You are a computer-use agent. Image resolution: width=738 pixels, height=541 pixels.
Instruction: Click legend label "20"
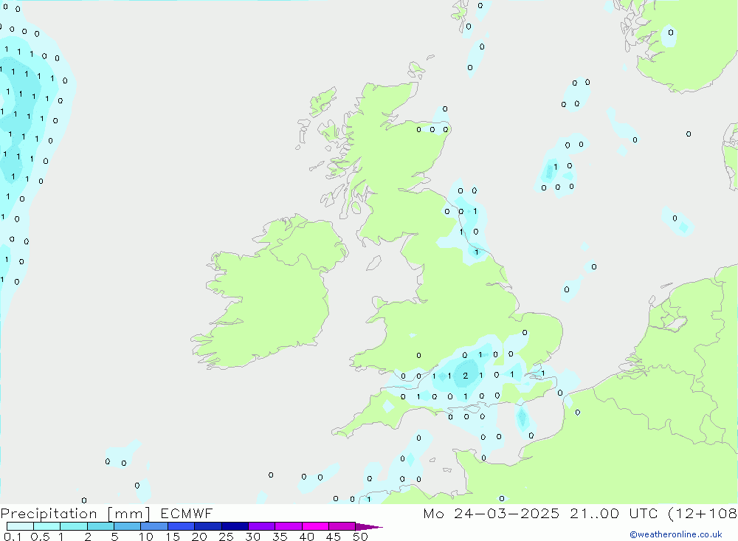(199, 537)
